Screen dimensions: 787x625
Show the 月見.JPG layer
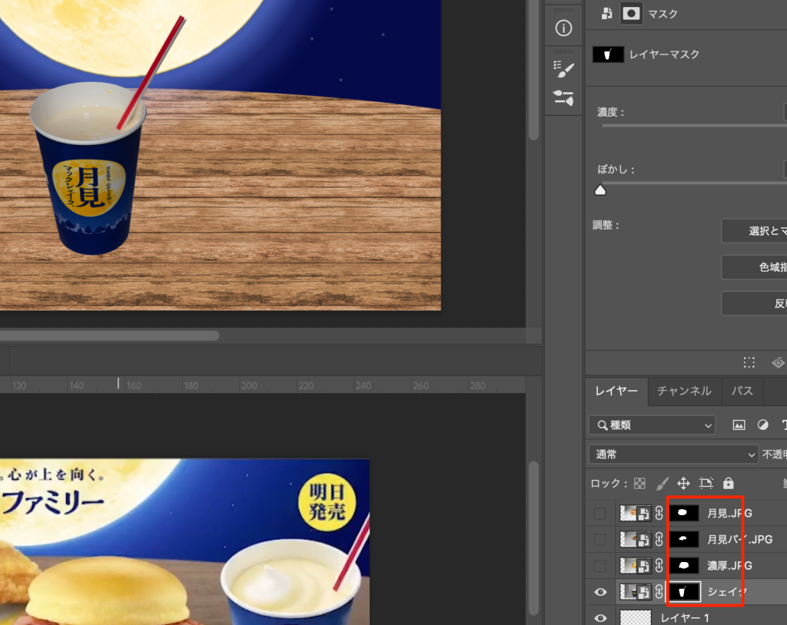tap(601, 513)
